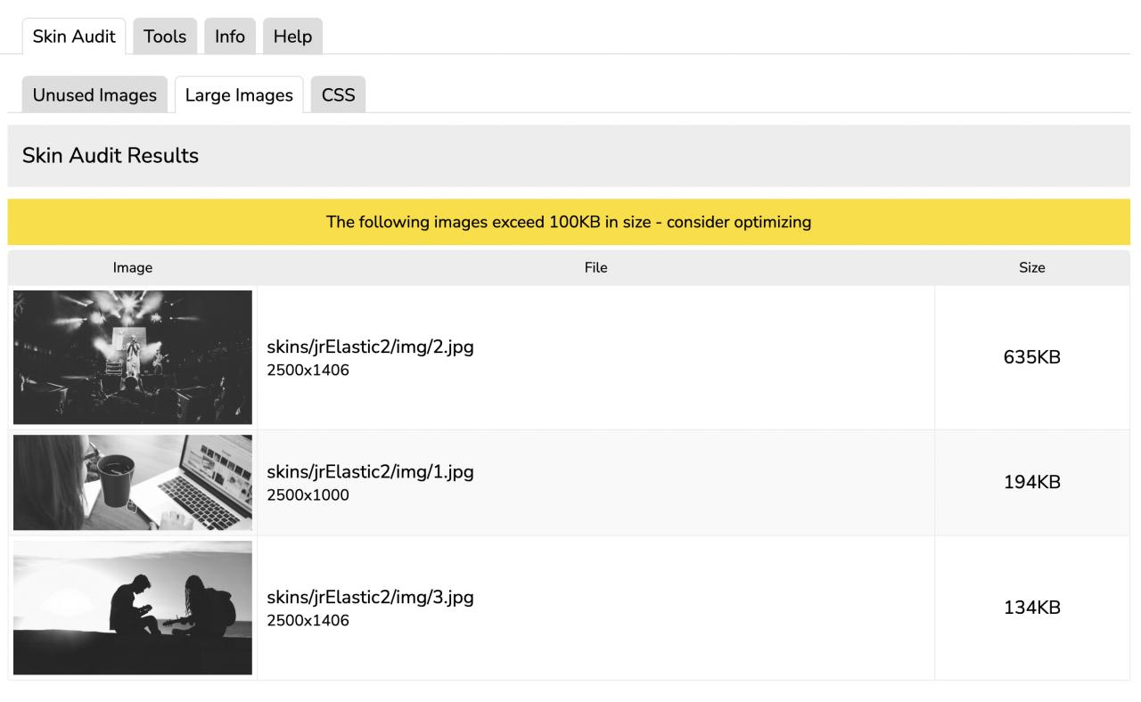The height and width of the screenshot is (702, 1141).
Task: Click the guitar players silhouette thumbnail
Action: click(x=133, y=608)
